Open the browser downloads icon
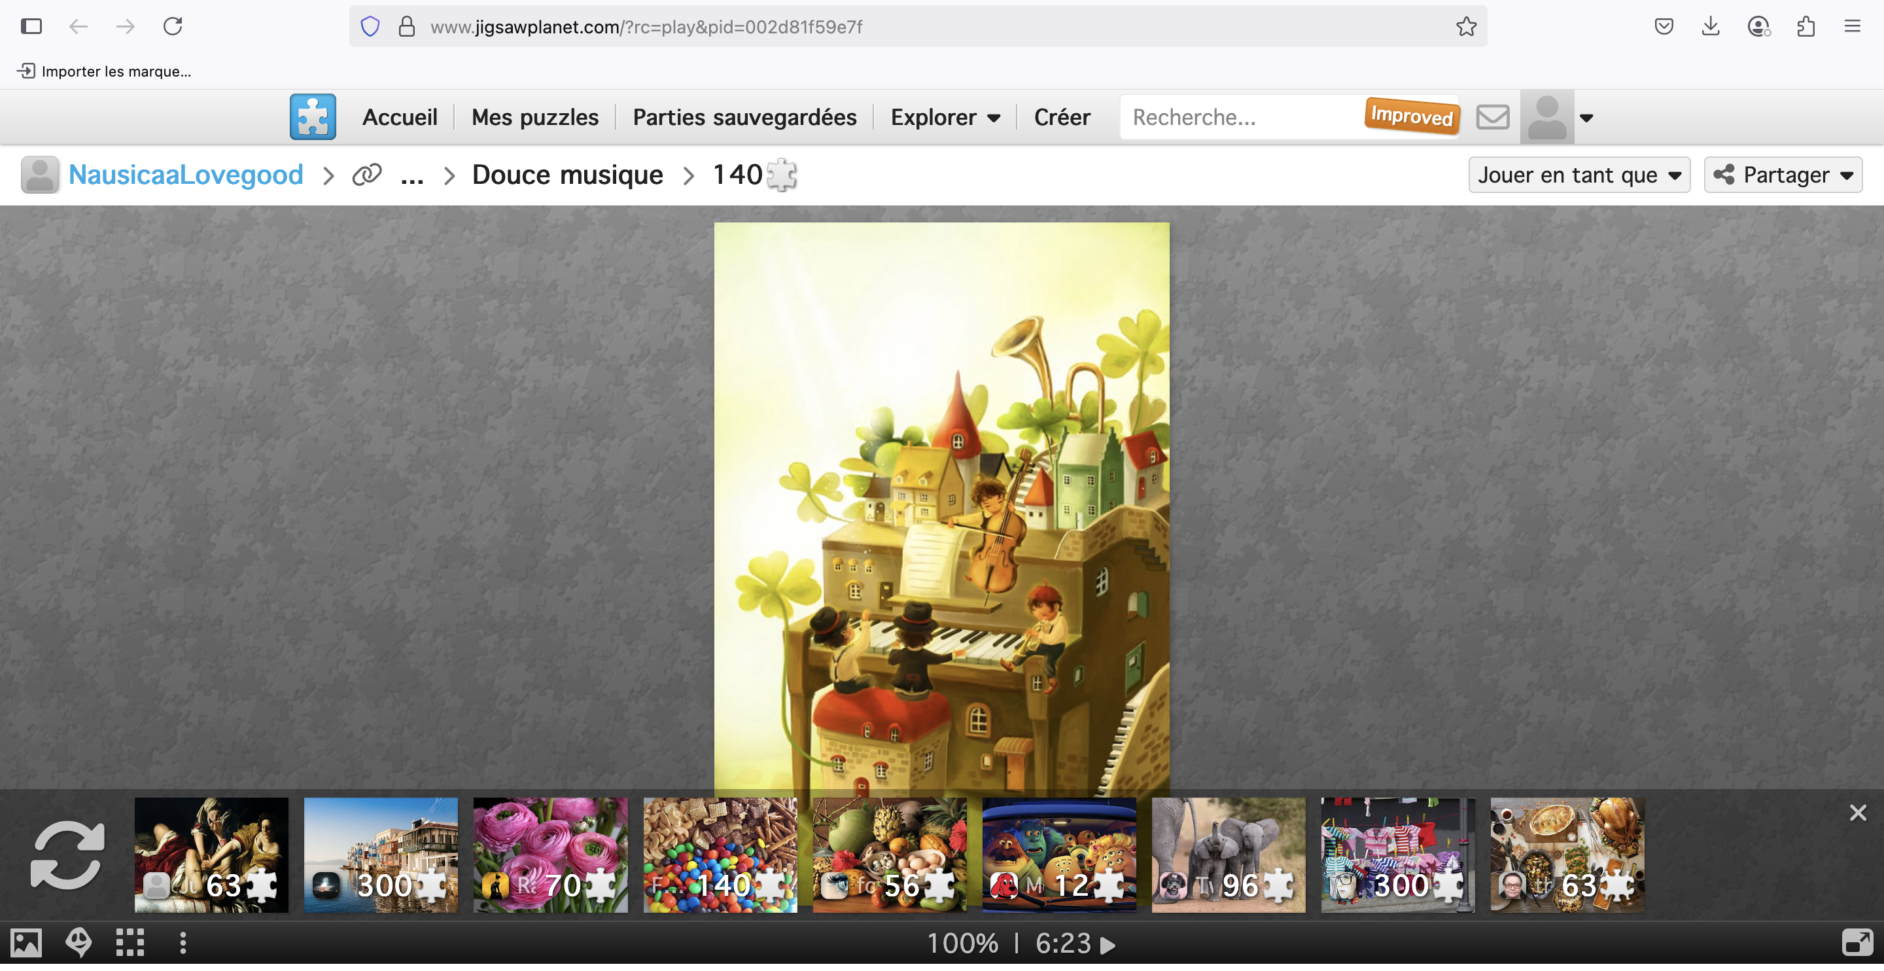Screen dimensions: 1884x971 tap(1710, 27)
